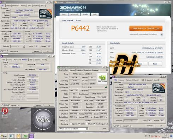The image size is (173, 139).
Task: Click the 3DMark 11 title bar icon
Action: 56,2
